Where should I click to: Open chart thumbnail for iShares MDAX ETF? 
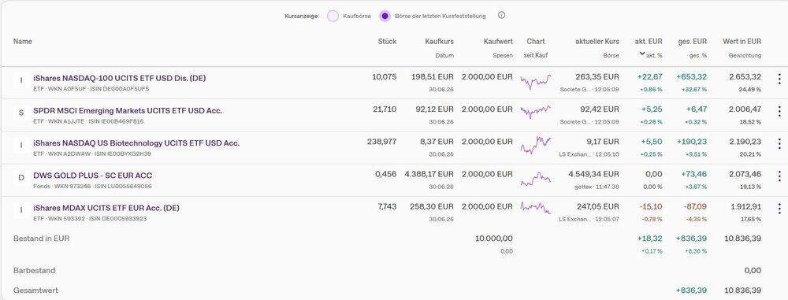click(x=536, y=207)
